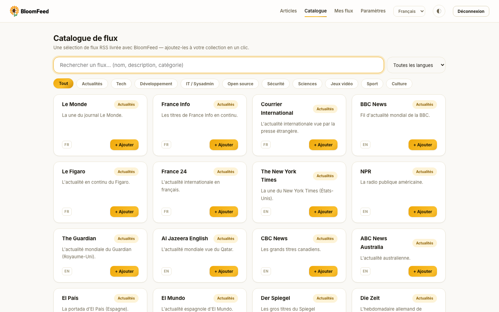Viewport: 499px width, 312px height.
Task: Add the CBC News feed
Action: click(x=323, y=271)
